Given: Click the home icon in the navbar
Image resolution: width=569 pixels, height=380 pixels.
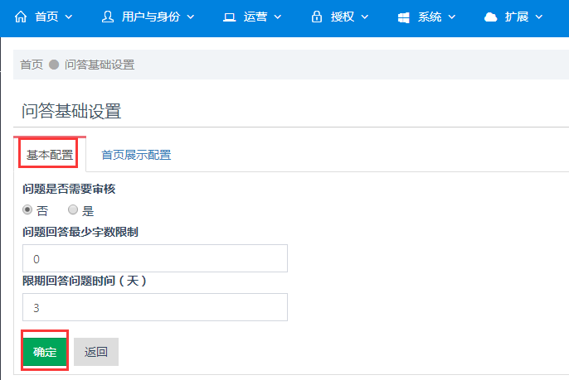Looking at the screenshot, I should [x=21, y=17].
